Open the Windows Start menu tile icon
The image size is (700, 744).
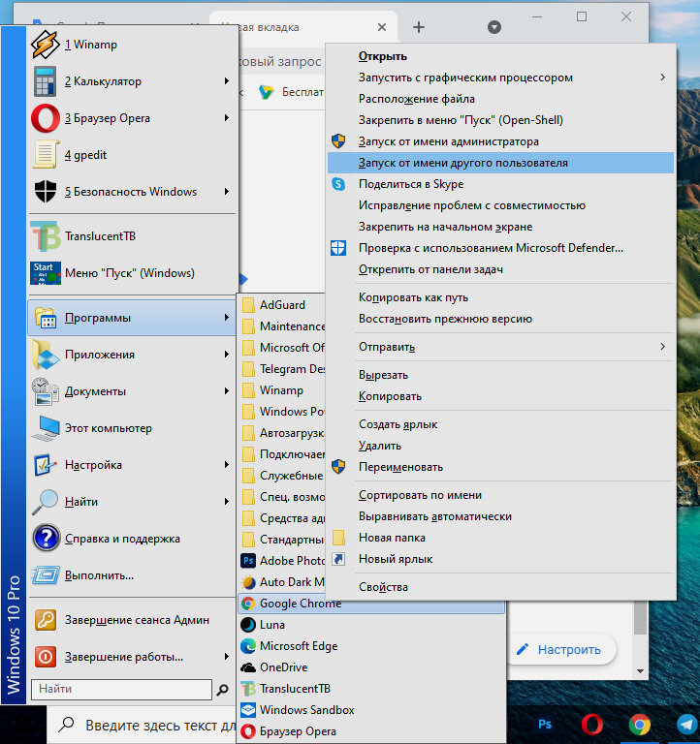pyautogui.click(x=46, y=273)
